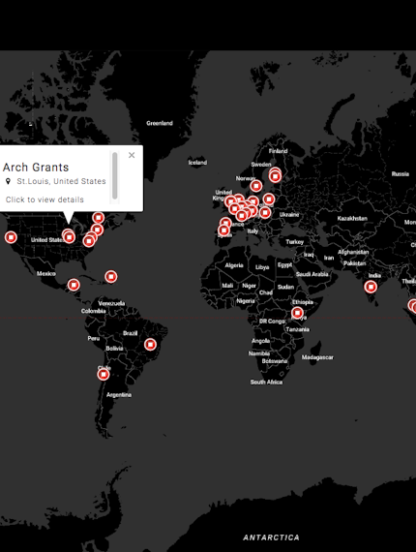416x552 pixels.
Task: Click the popup's vertical scrollbar
Action: 114,176
